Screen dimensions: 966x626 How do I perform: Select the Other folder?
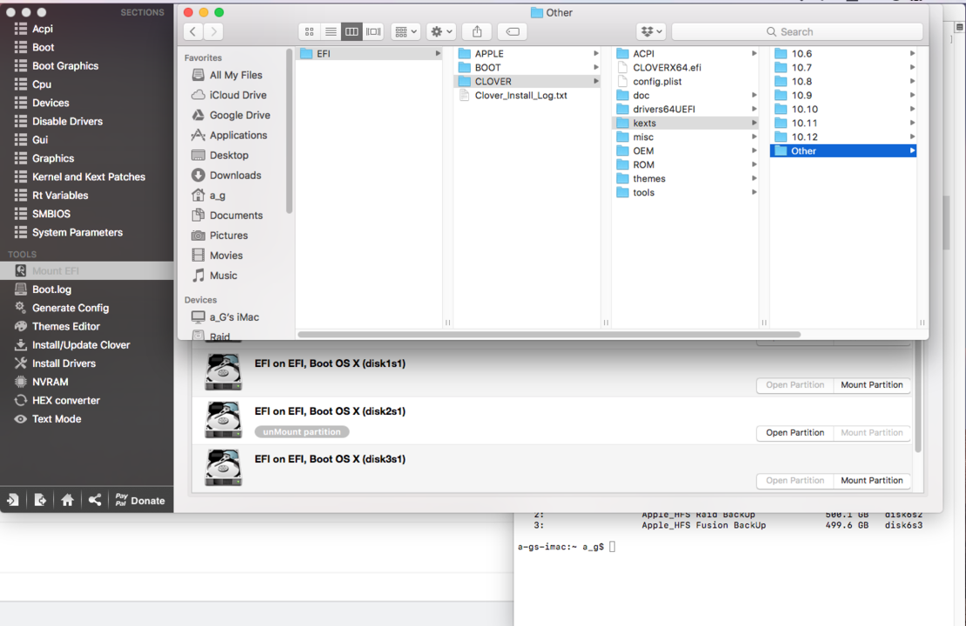pos(843,150)
